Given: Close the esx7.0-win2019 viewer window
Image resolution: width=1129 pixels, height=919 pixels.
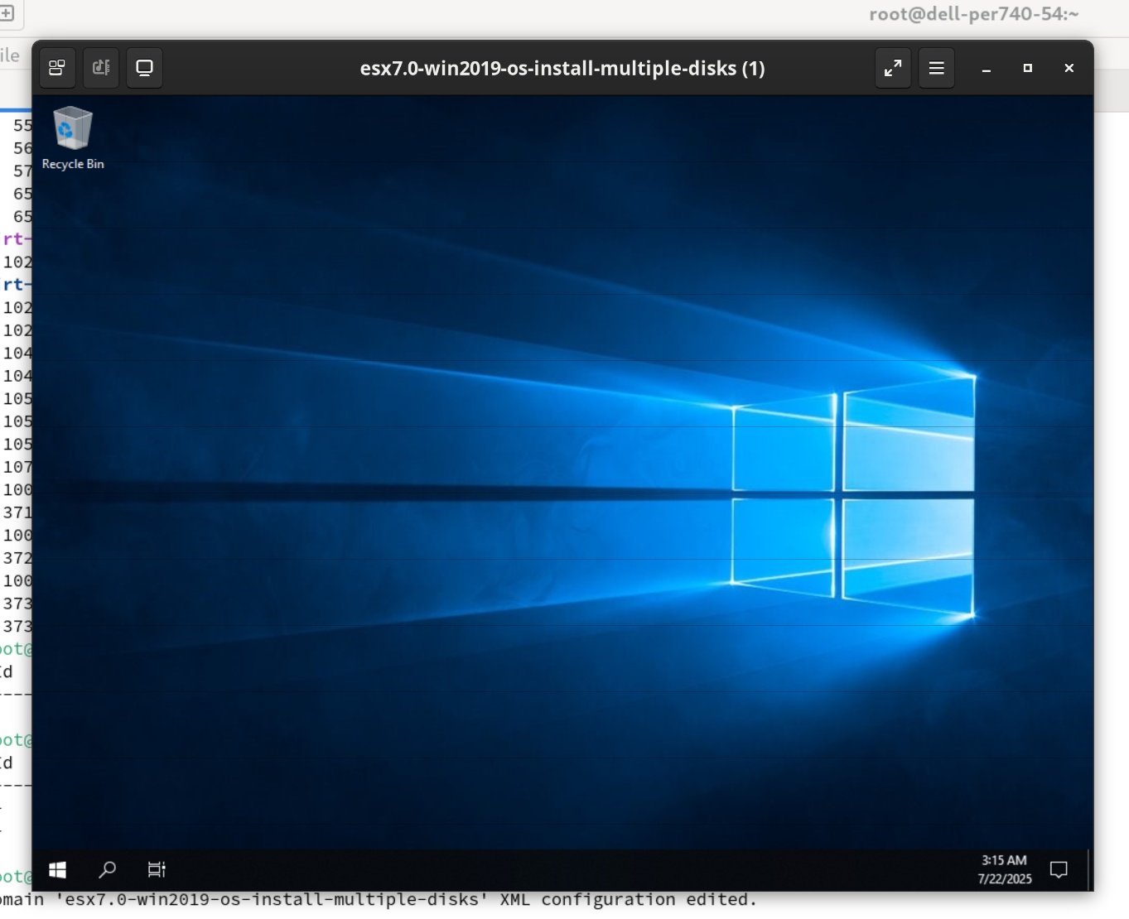Looking at the screenshot, I should point(1069,69).
